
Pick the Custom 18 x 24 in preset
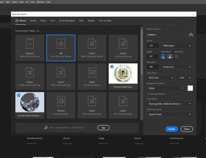[x=123, y=48]
